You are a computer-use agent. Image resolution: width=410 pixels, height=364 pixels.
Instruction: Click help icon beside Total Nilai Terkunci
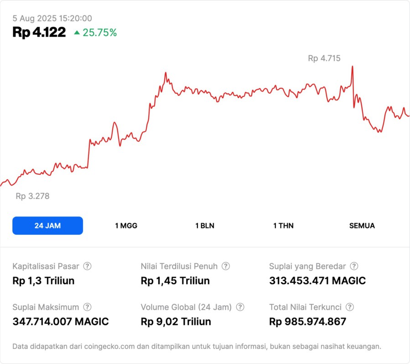pyautogui.click(x=350, y=307)
